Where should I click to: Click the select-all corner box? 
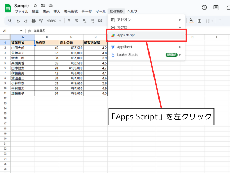tap(5, 37)
